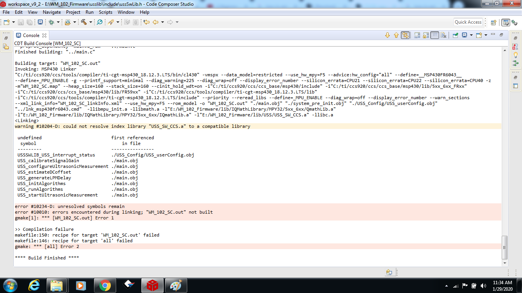Minimize the Console view
The height and width of the screenshot is (293, 522).
493,34
